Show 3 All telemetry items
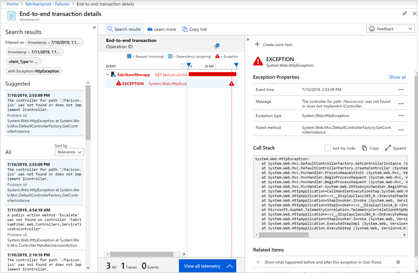Viewport: 418px width, 273px height. 111,266
